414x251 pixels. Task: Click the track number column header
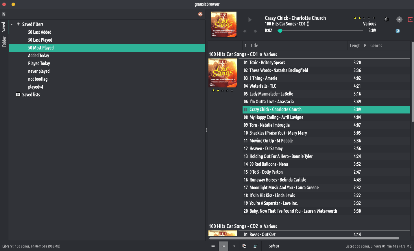pos(245,45)
